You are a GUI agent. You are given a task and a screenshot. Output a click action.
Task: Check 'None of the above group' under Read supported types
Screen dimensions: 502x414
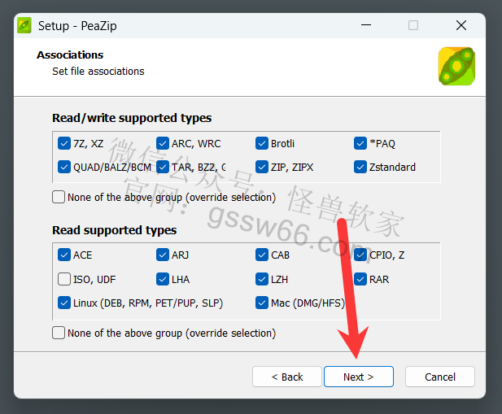tap(59, 333)
